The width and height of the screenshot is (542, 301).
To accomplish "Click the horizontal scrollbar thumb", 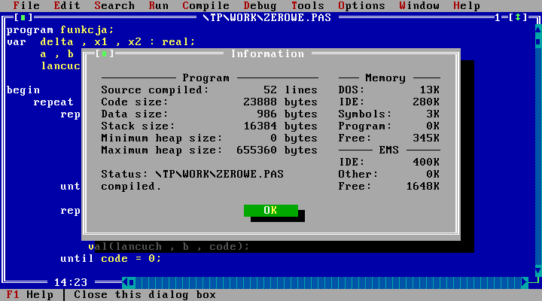I will pyautogui.click(x=132, y=282).
